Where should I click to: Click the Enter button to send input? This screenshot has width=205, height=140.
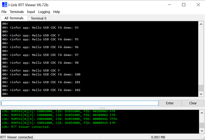pyautogui.click(x=170, y=103)
